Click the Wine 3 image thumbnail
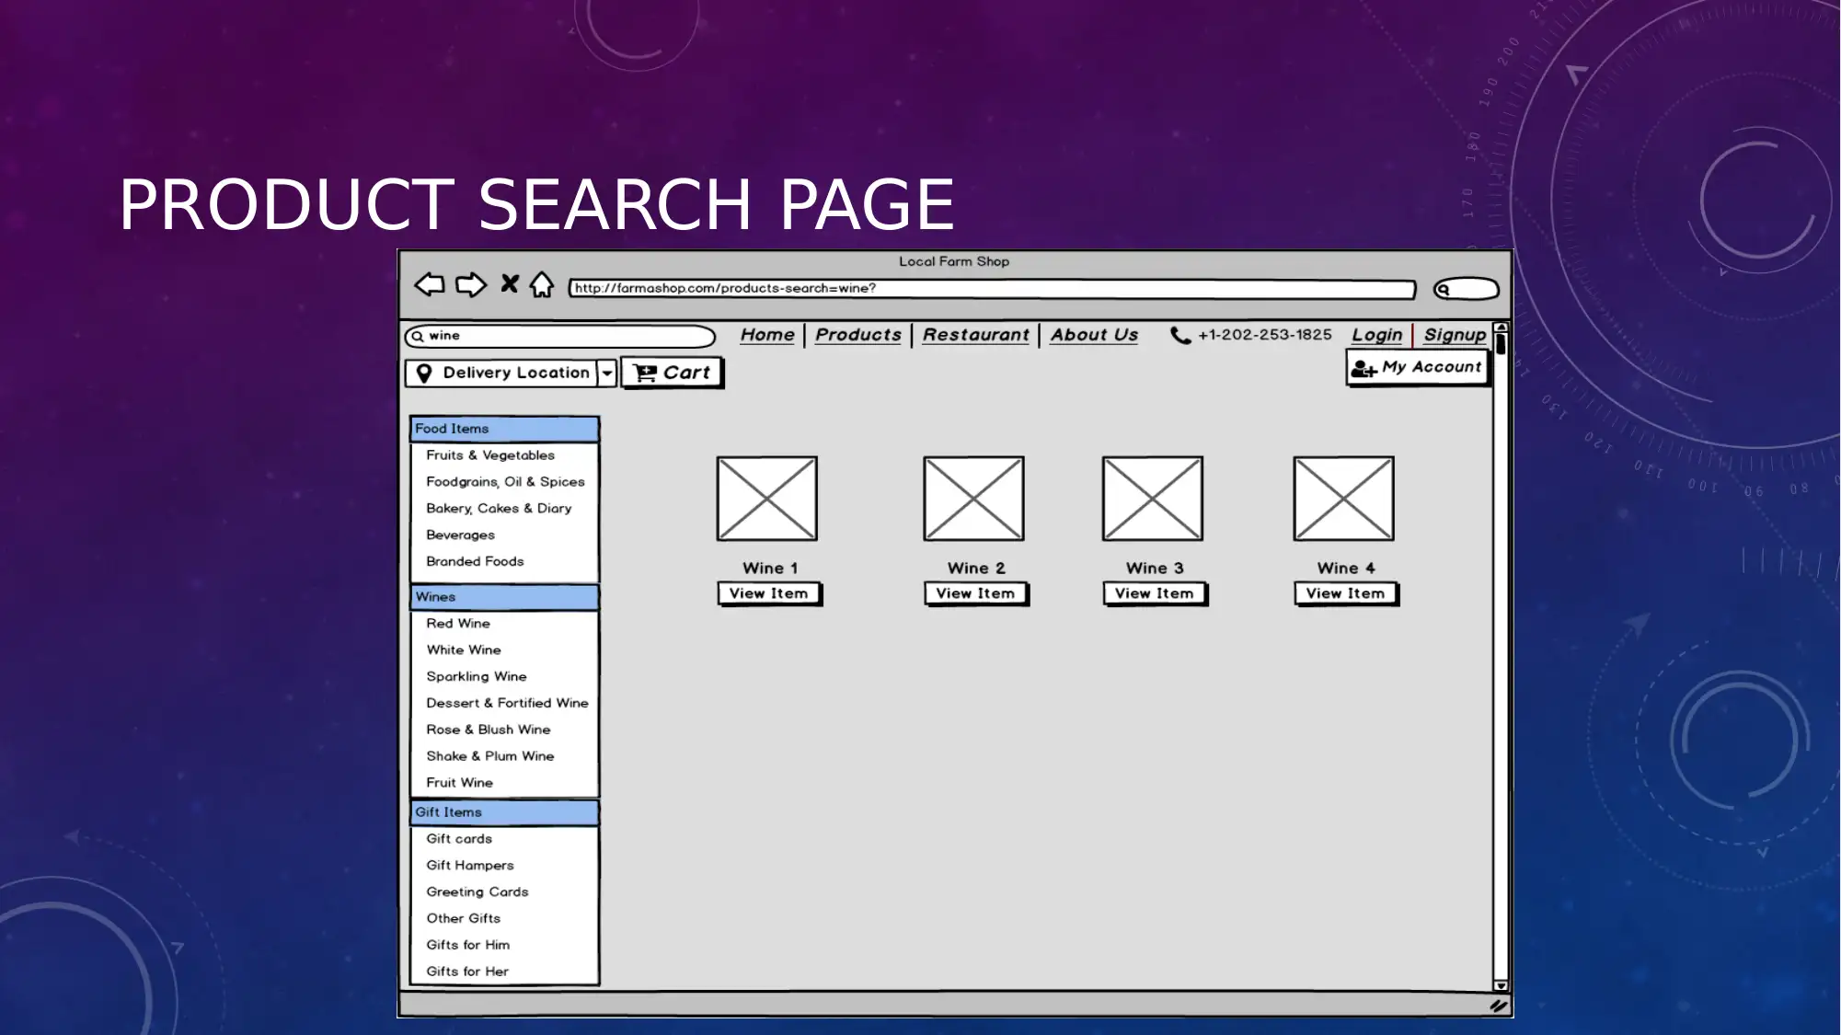The width and height of the screenshot is (1841, 1035). 1153,499
